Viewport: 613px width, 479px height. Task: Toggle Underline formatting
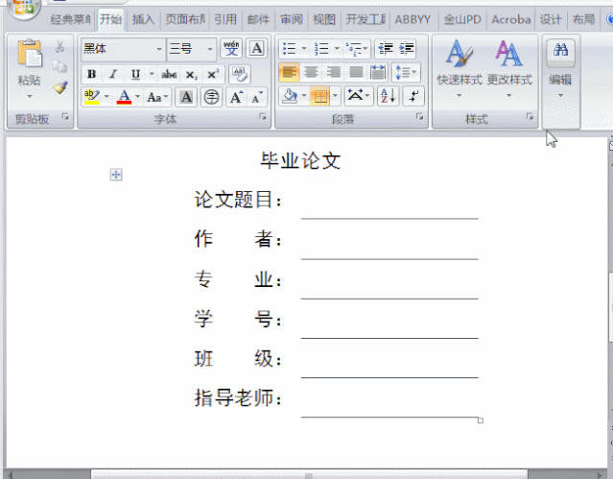click(135, 74)
